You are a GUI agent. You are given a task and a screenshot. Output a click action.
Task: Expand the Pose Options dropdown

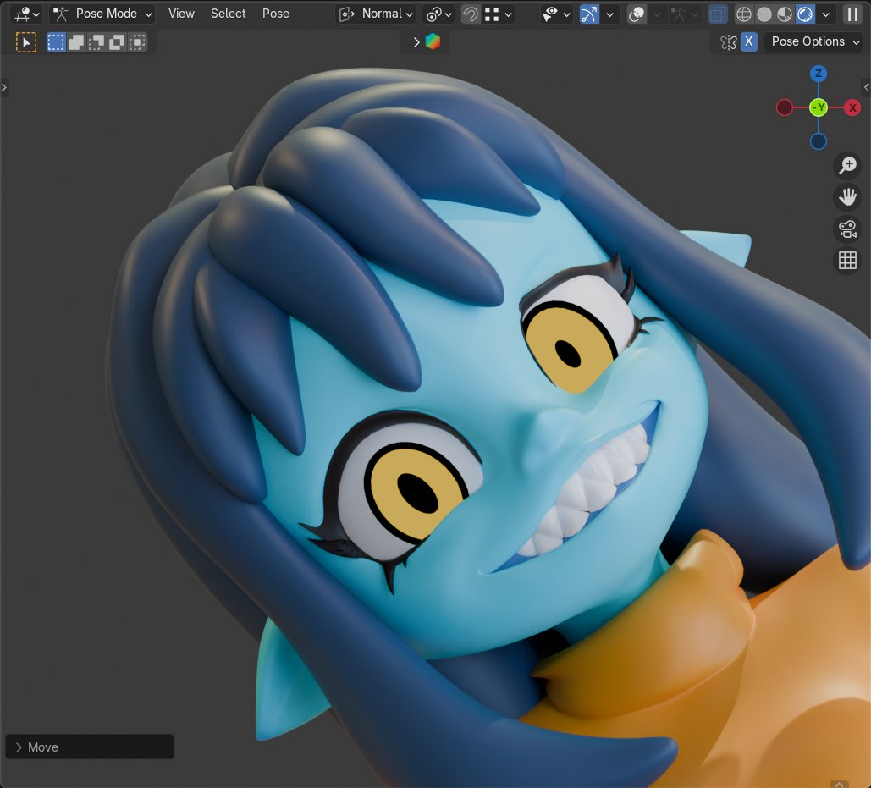pyautogui.click(x=813, y=41)
